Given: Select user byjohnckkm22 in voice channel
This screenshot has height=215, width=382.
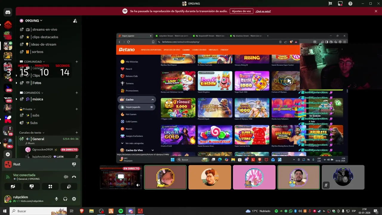Looking at the screenshot, I should point(51,156).
